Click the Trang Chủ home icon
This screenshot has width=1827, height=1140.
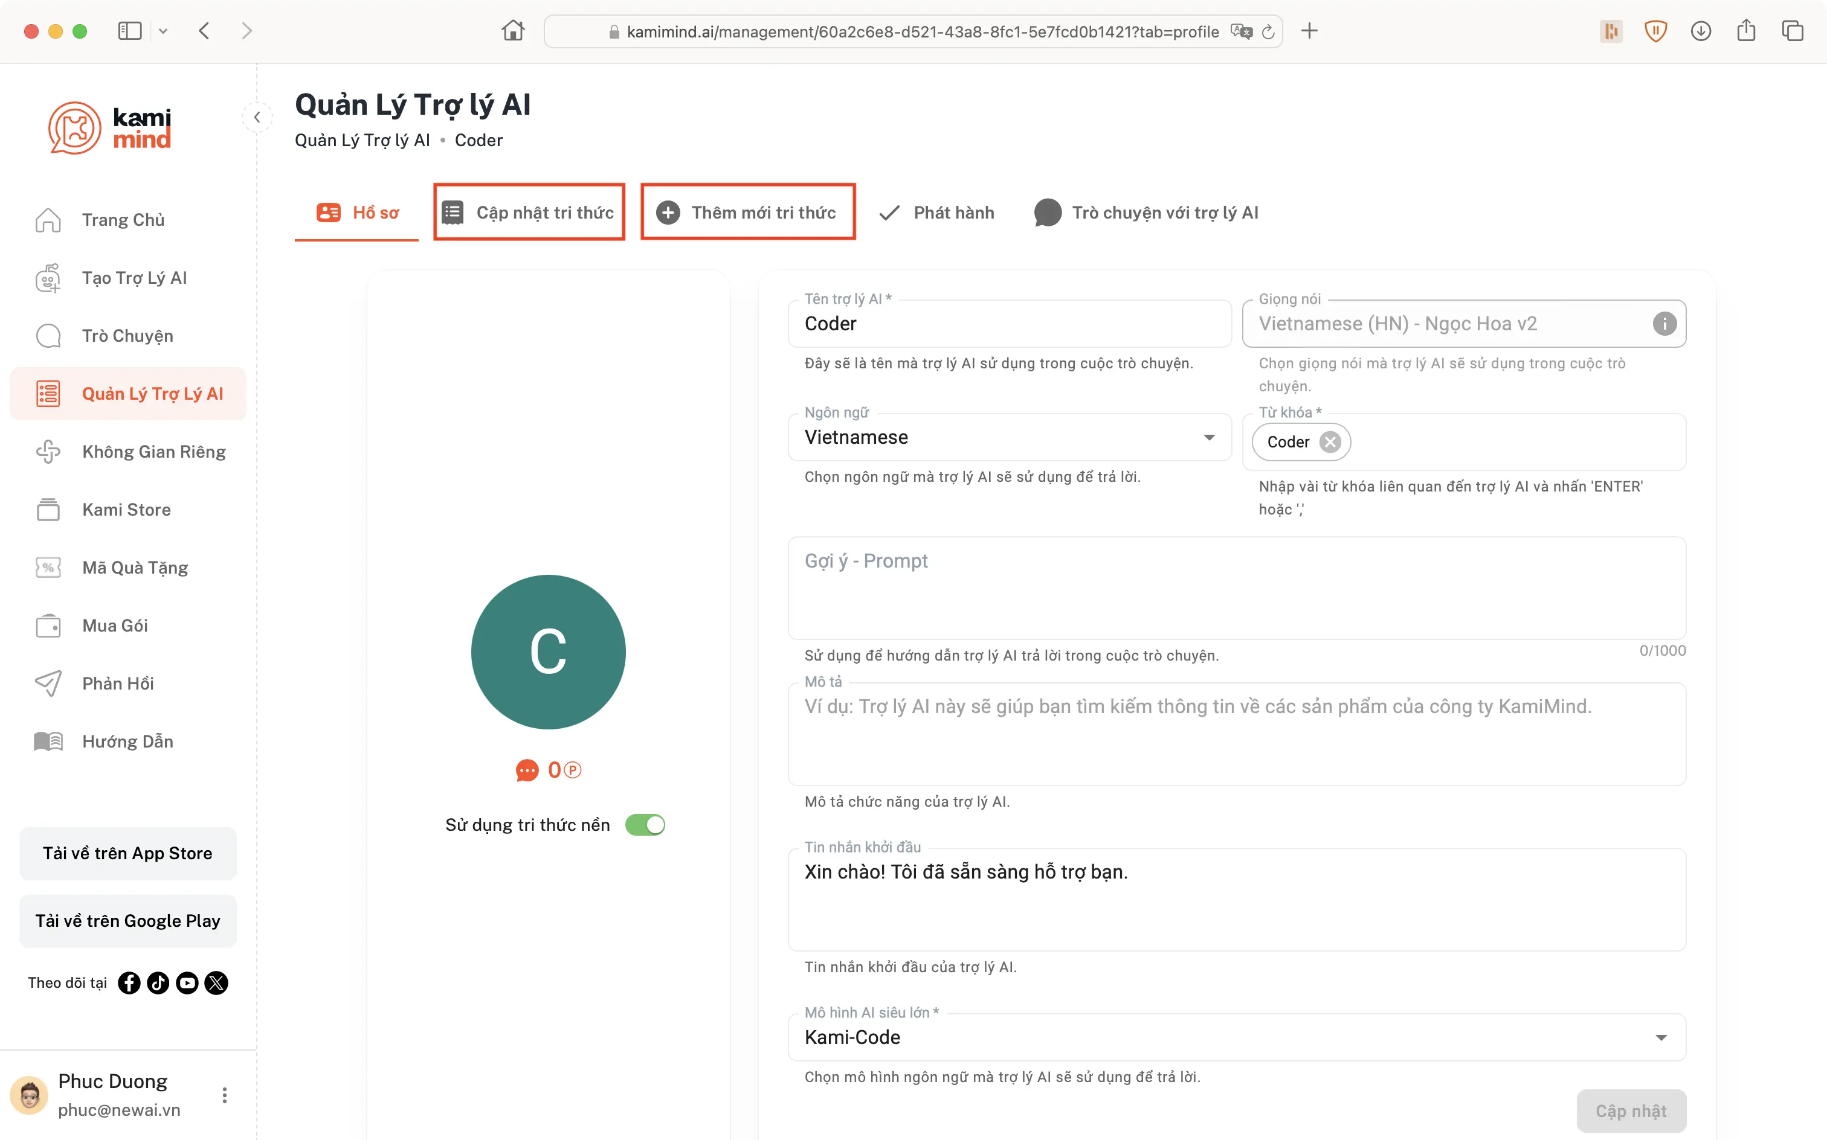[48, 220]
